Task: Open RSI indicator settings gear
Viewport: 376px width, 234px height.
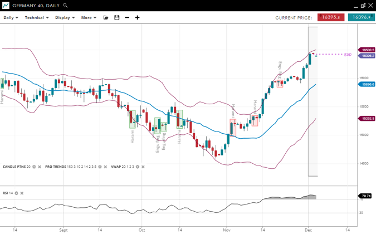Action: click(x=16, y=193)
